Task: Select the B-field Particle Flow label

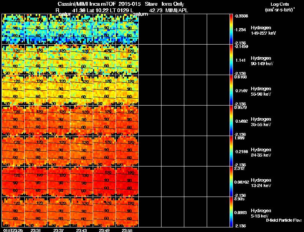Action: click(x=284, y=220)
